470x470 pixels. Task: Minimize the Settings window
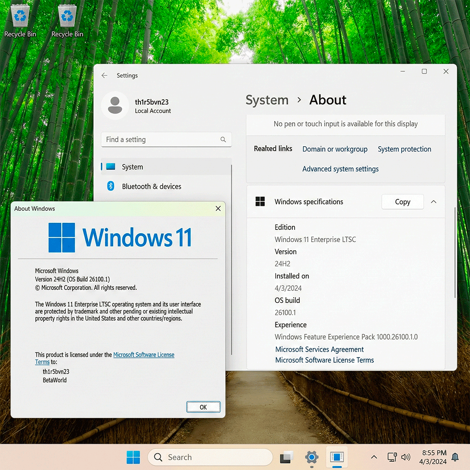pyautogui.click(x=403, y=71)
